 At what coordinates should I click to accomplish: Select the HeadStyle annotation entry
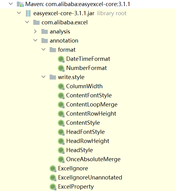(80, 150)
